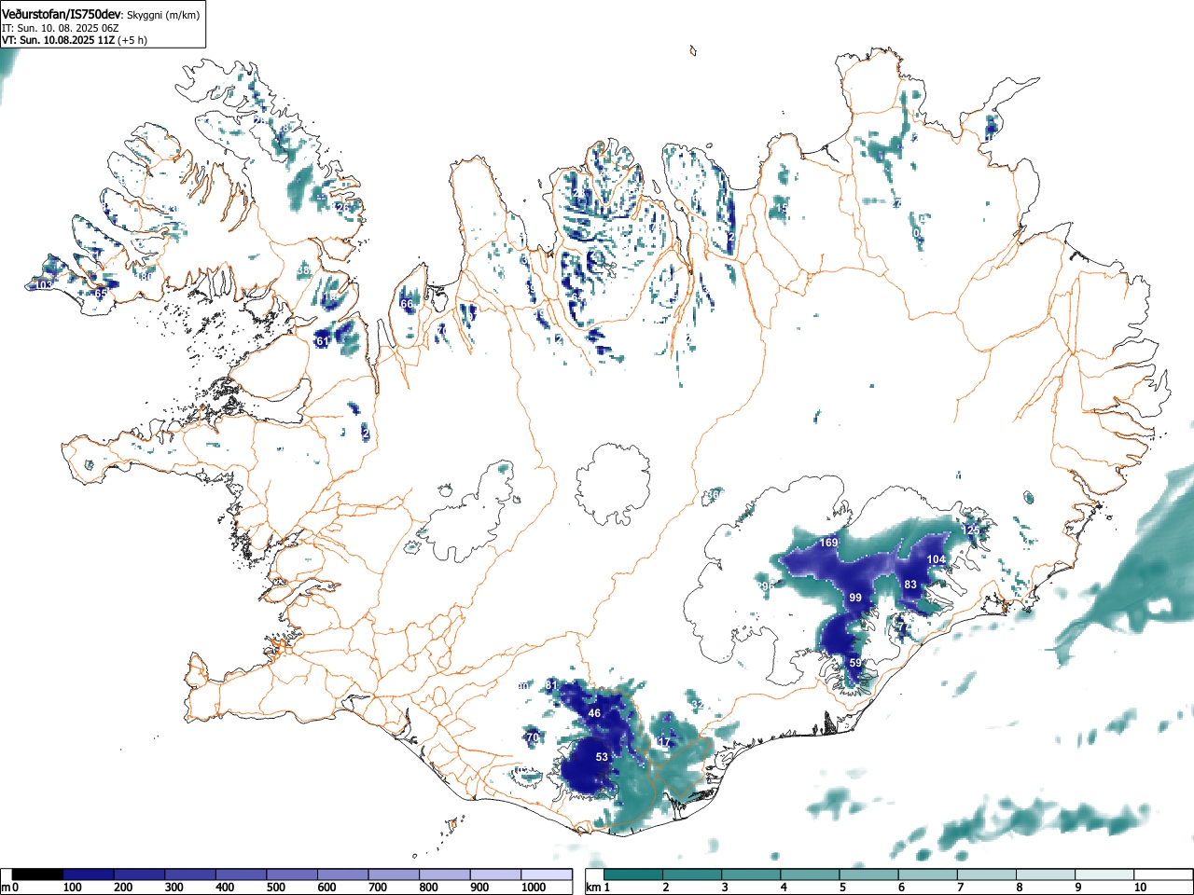Click the 'km' unit label of the kilometer legend
Image resolution: width=1194 pixels, height=895 pixels.
click(593, 888)
